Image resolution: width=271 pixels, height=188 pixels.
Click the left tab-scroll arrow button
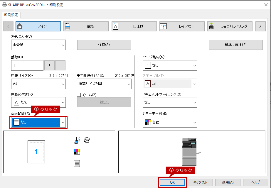pos(8,26)
